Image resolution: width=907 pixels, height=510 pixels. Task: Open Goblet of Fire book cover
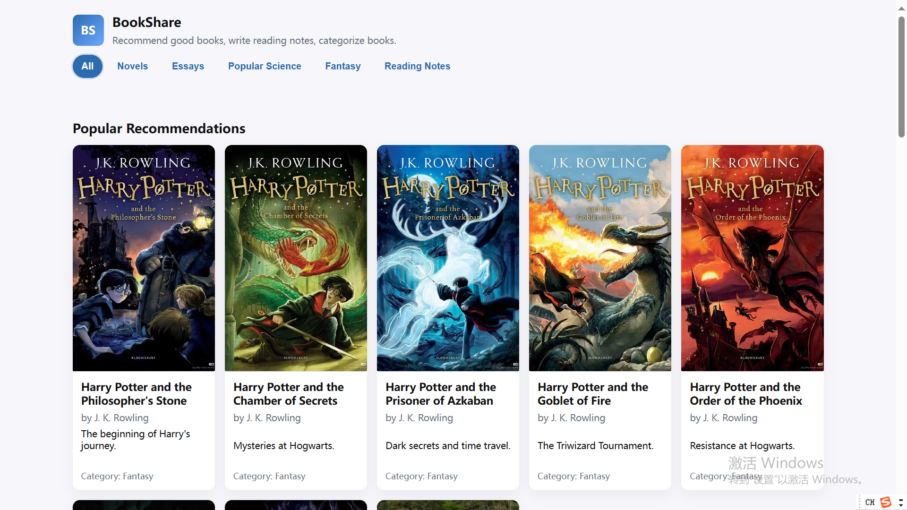(600, 258)
